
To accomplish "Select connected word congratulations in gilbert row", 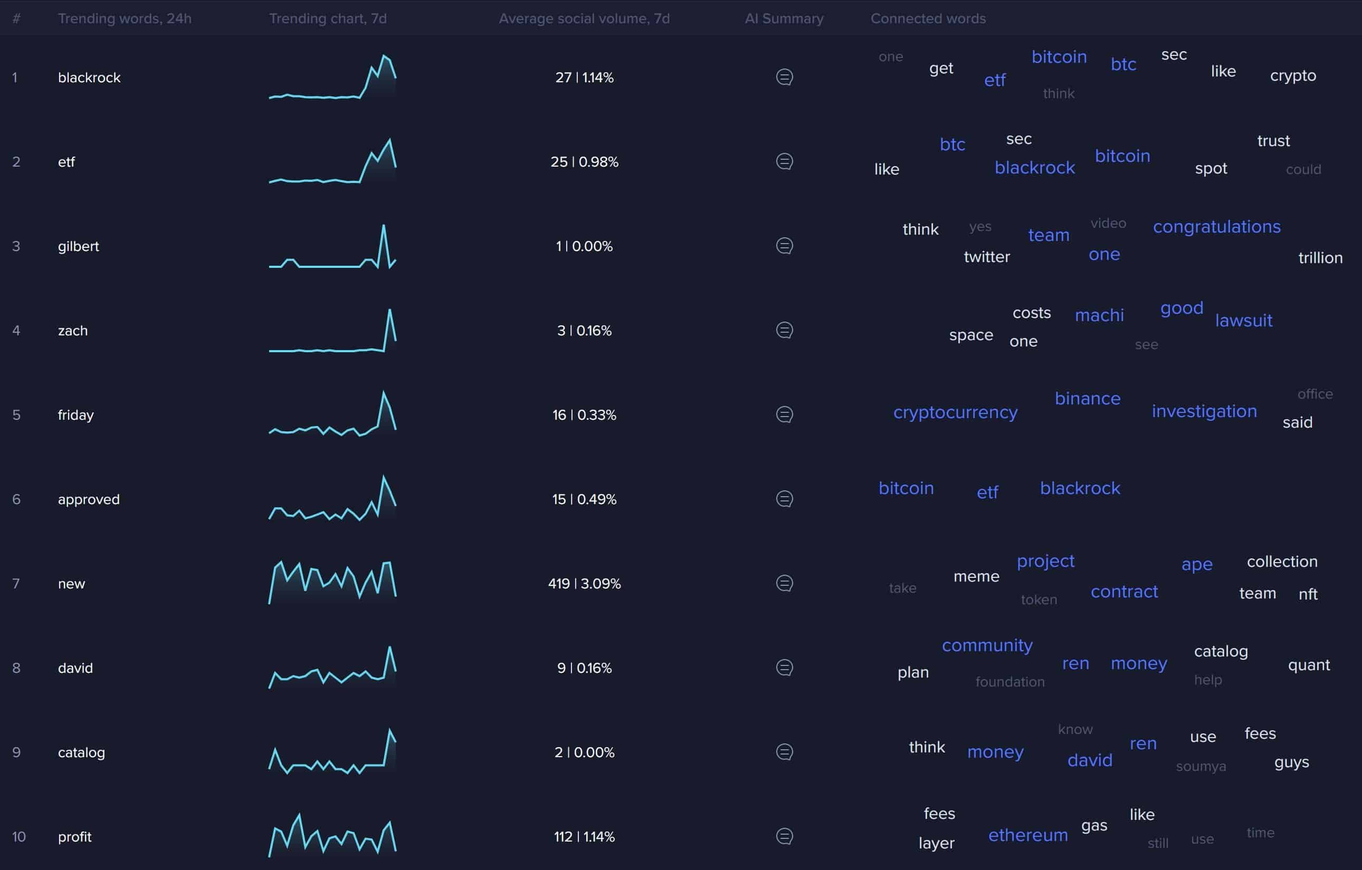I will pyautogui.click(x=1217, y=227).
